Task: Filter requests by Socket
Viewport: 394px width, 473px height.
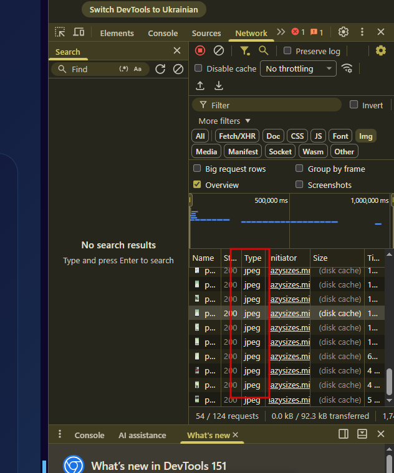Action: [x=280, y=151]
